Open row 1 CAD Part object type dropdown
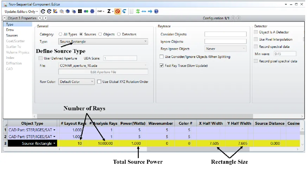This screenshot has width=308, height=169. [54, 130]
